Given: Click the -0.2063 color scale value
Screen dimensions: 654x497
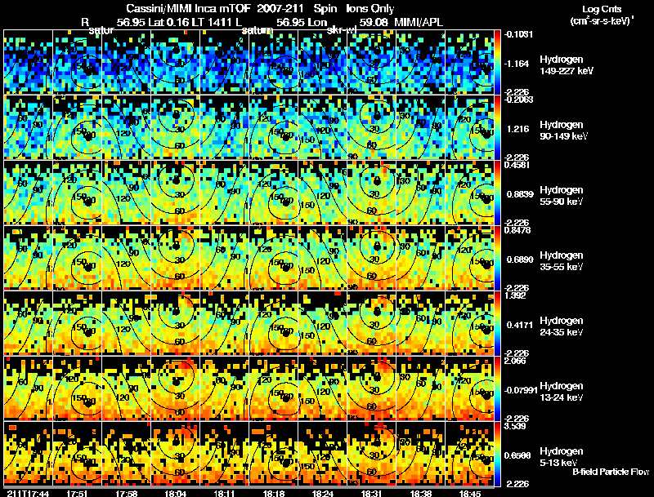Looking at the screenshot, I should click(x=519, y=100).
